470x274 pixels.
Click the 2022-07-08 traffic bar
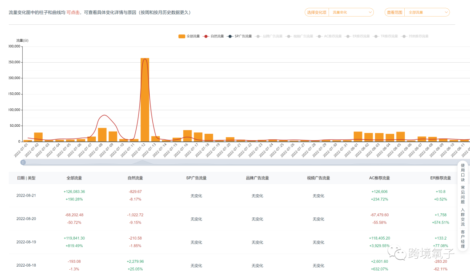[x=102, y=135]
